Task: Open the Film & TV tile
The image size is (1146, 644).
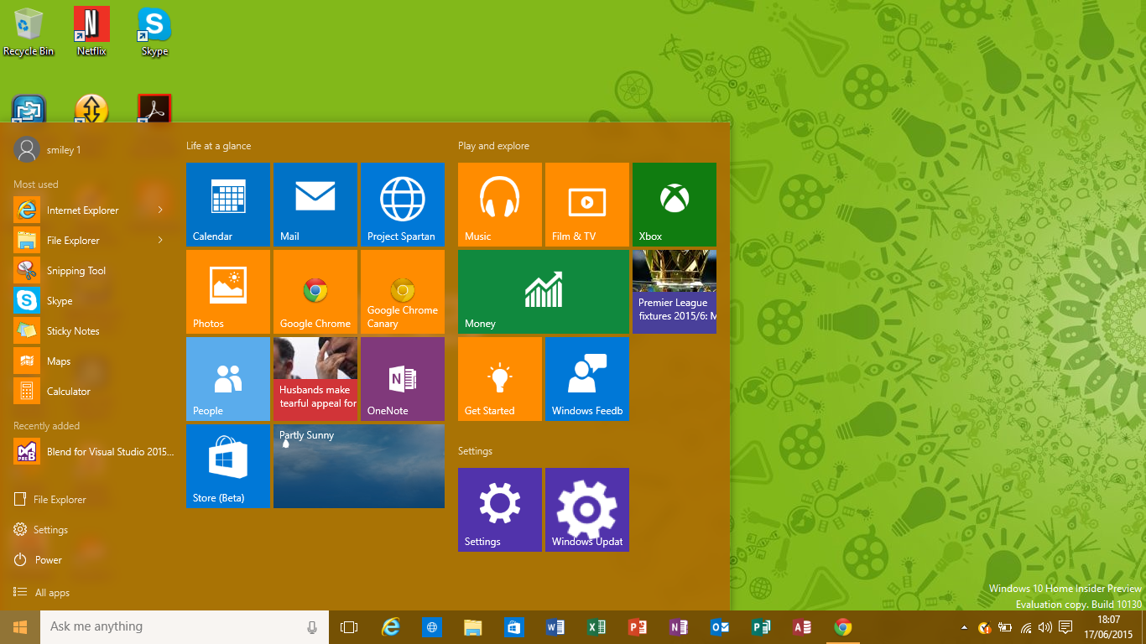Action: click(587, 205)
